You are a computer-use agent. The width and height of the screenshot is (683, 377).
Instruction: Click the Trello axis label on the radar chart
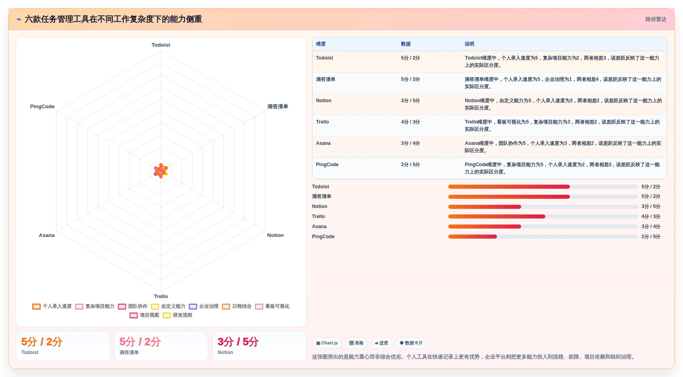point(161,297)
